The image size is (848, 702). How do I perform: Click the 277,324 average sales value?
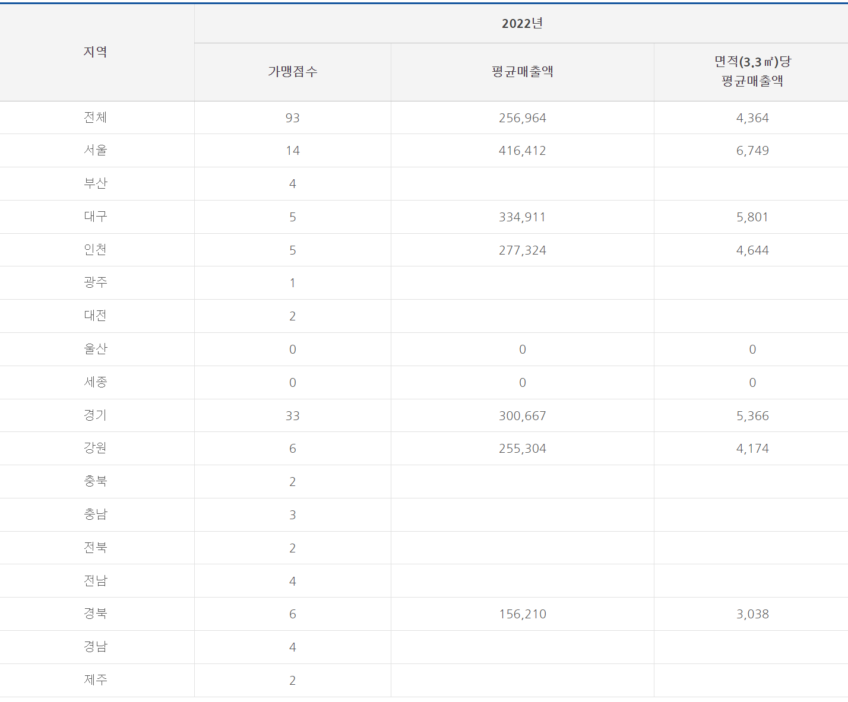(x=522, y=250)
